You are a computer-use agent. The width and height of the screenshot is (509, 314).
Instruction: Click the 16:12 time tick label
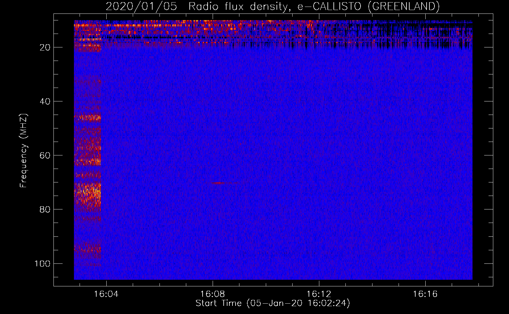coord(319,294)
